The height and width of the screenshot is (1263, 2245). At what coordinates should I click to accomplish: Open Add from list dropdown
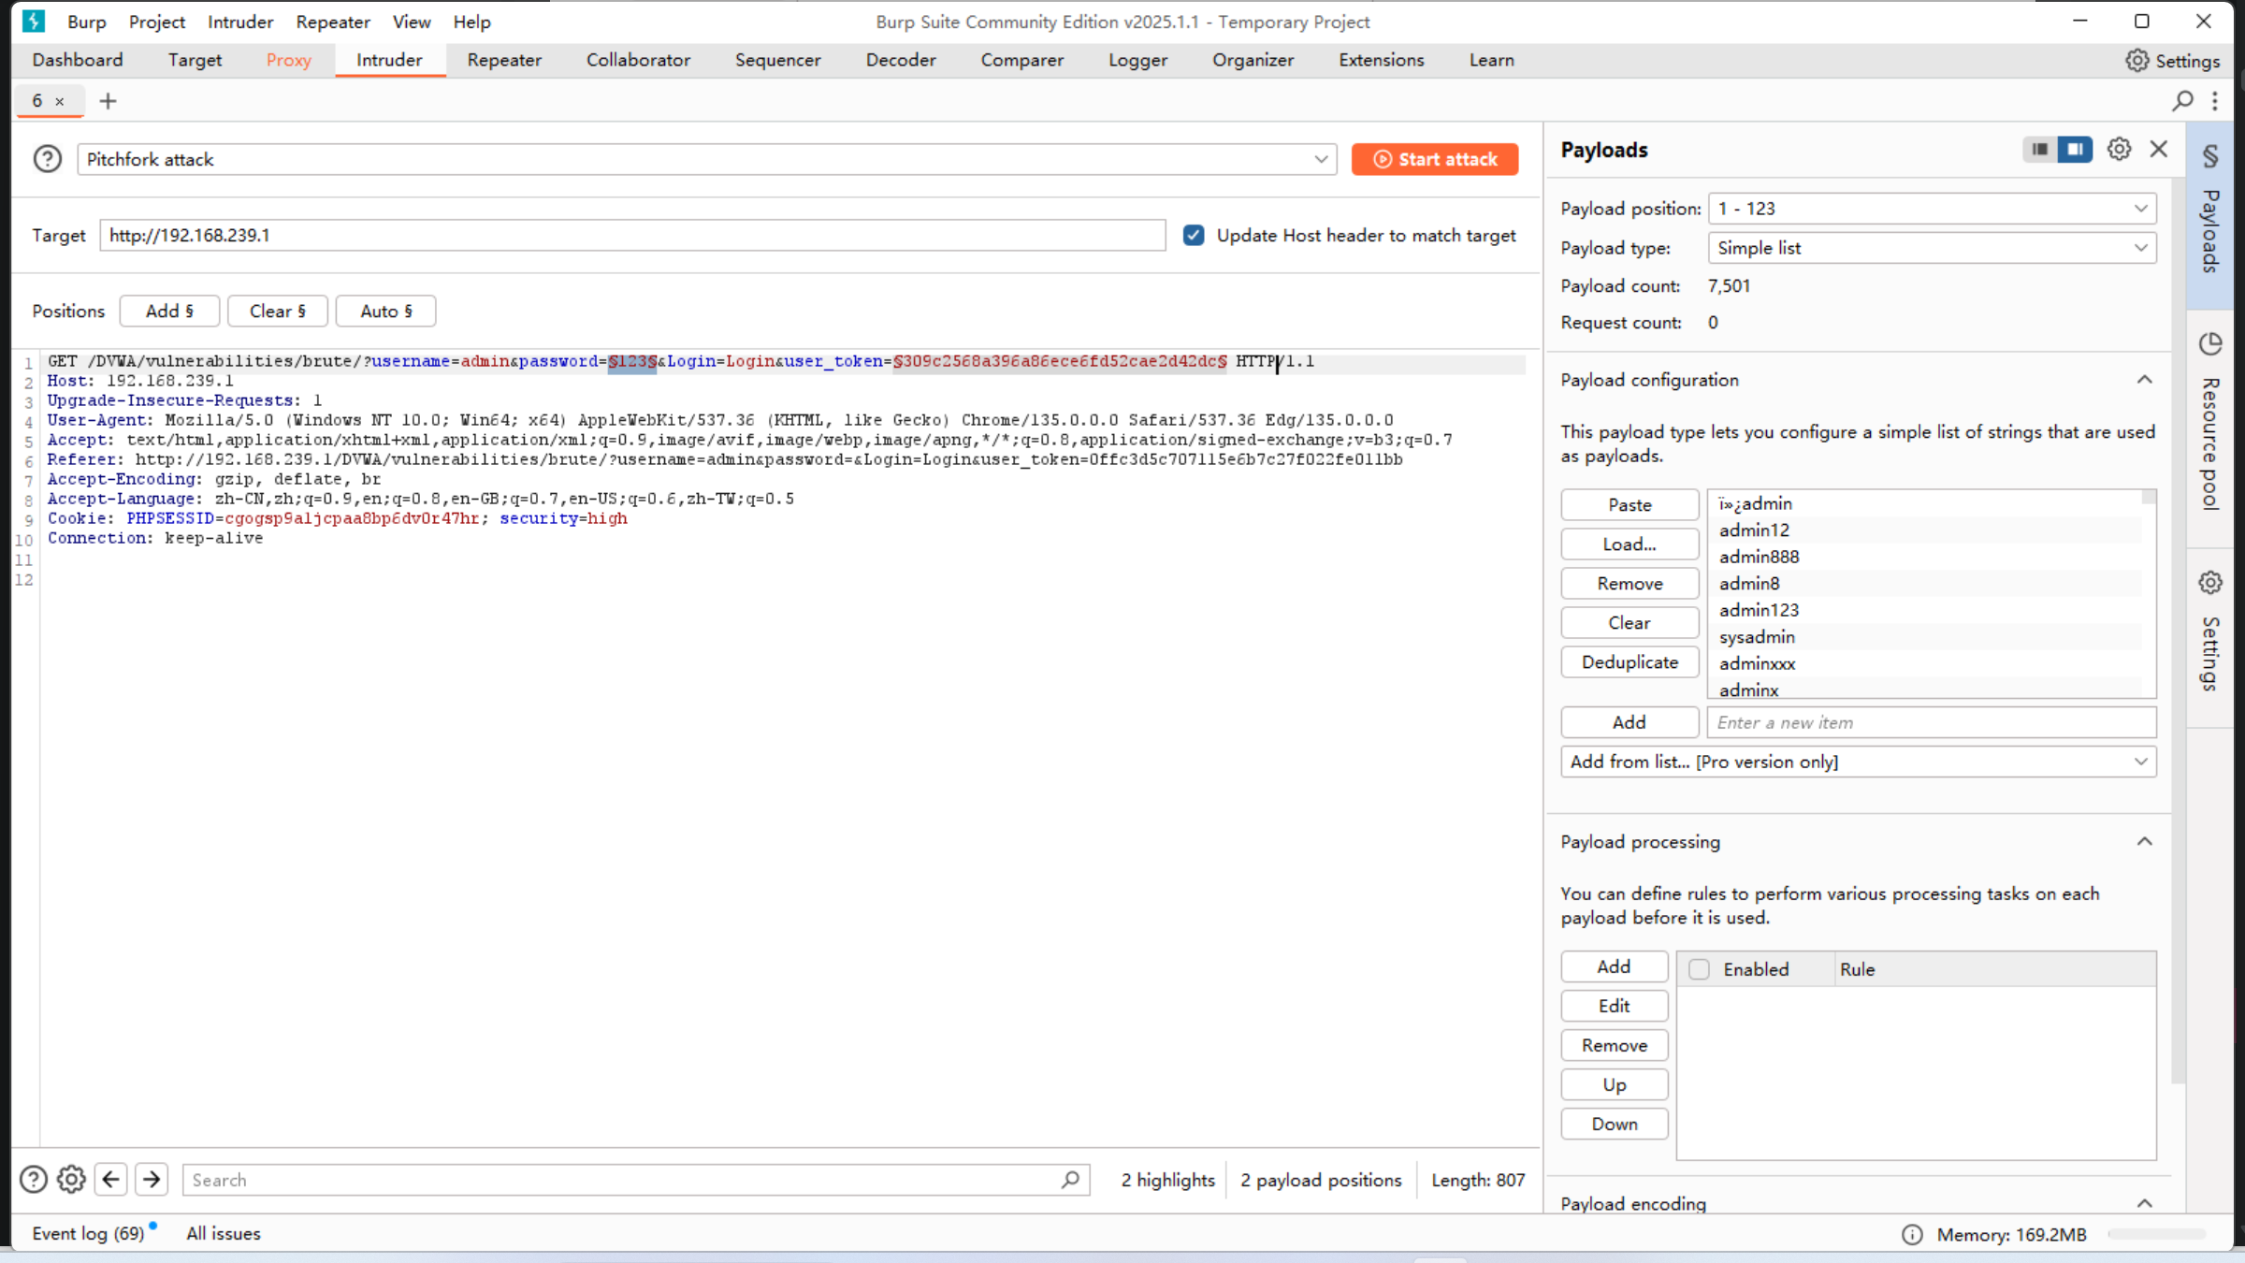(1859, 762)
